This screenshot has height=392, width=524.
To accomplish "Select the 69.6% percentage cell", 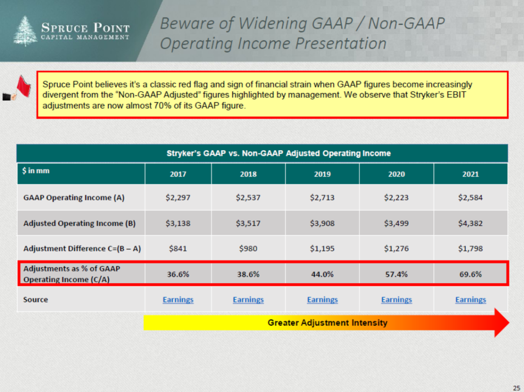I will pos(471,274).
